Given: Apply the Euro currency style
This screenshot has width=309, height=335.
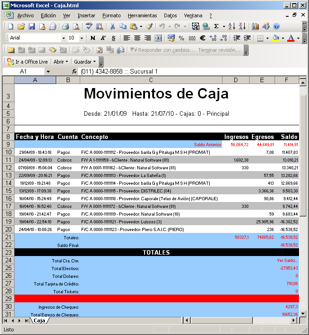Looking at the screenshot, I should [x=203, y=38].
